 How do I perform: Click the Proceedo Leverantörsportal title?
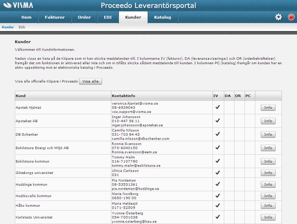148,6
